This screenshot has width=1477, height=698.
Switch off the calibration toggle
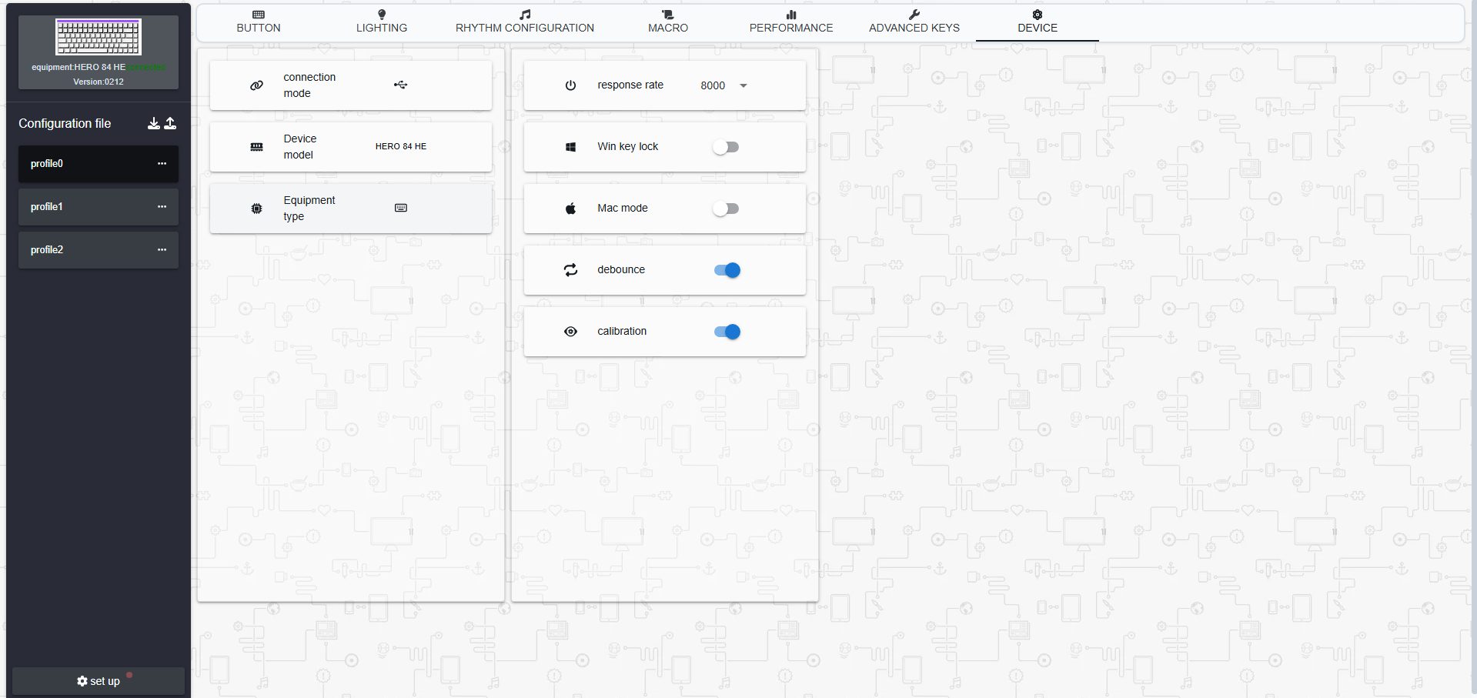pyautogui.click(x=727, y=332)
